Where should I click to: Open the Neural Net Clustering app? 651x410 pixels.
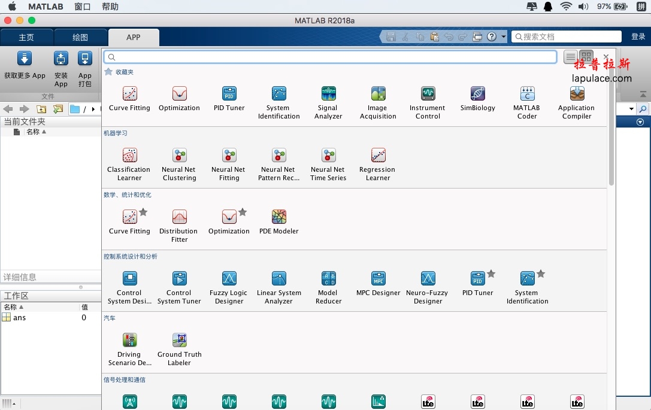coord(179,165)
